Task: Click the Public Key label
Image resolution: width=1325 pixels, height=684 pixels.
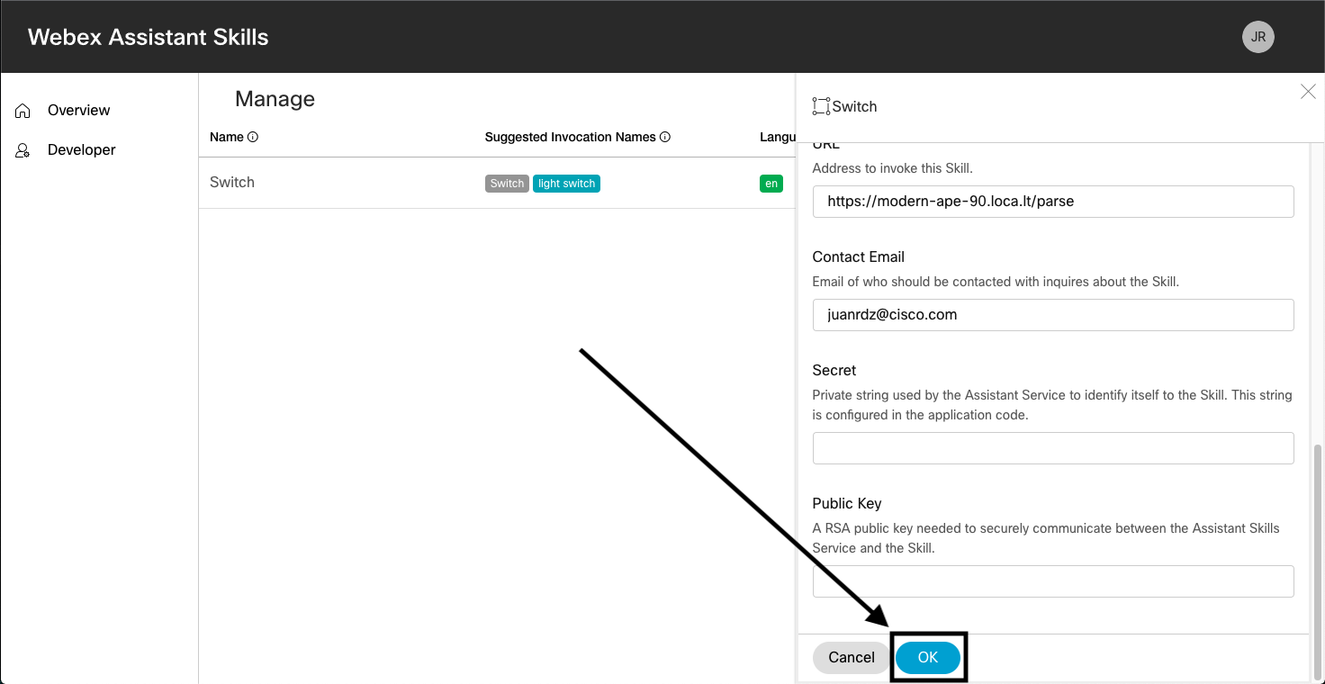Action: (847, 503)
